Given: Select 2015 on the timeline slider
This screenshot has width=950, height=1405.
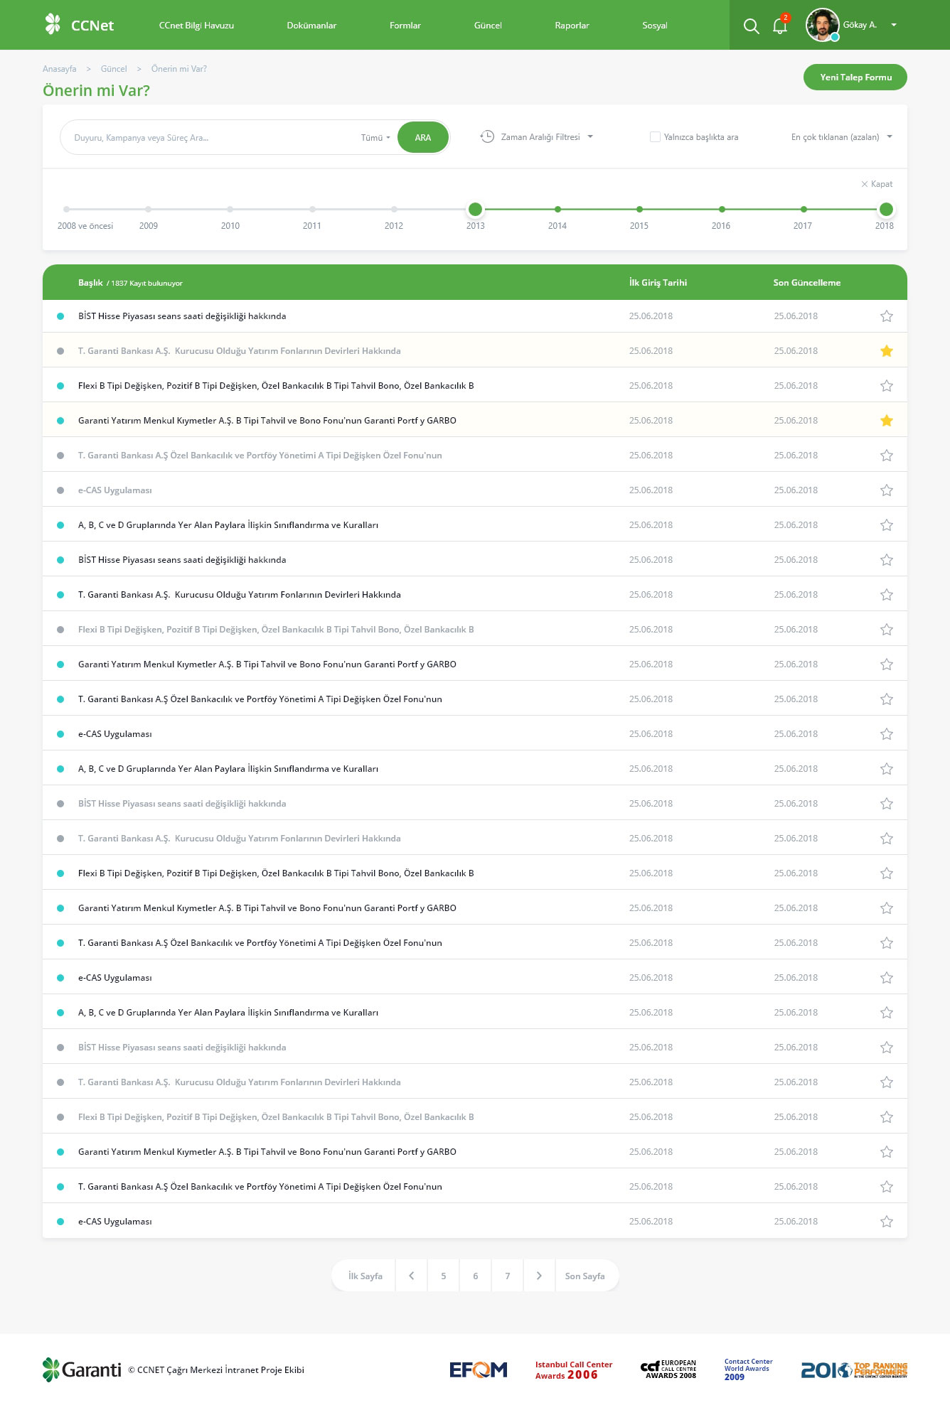Looking at the screenshot, I should pyautogui.click(x=639, y=210).
